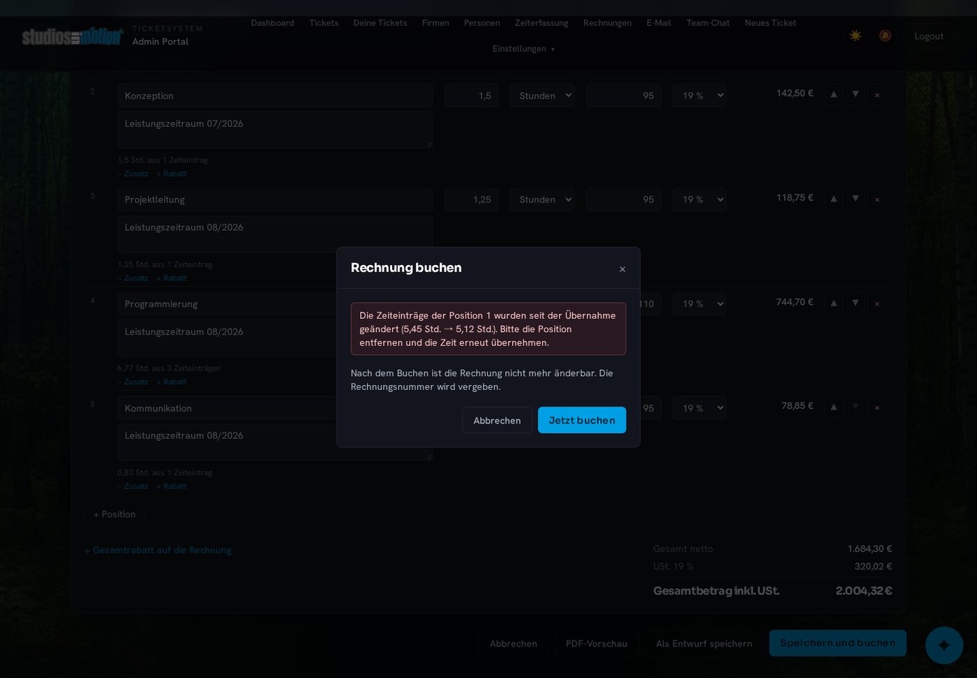The image size is (977, 678).
Task: Open the 19 % tax dropdown for Kommunikation
Action: point(699,408)
